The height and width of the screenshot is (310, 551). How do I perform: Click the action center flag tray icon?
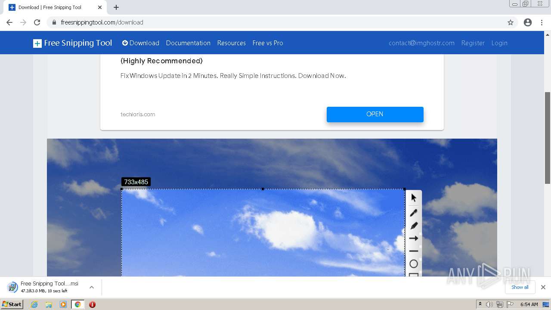(x=510, y=304)
